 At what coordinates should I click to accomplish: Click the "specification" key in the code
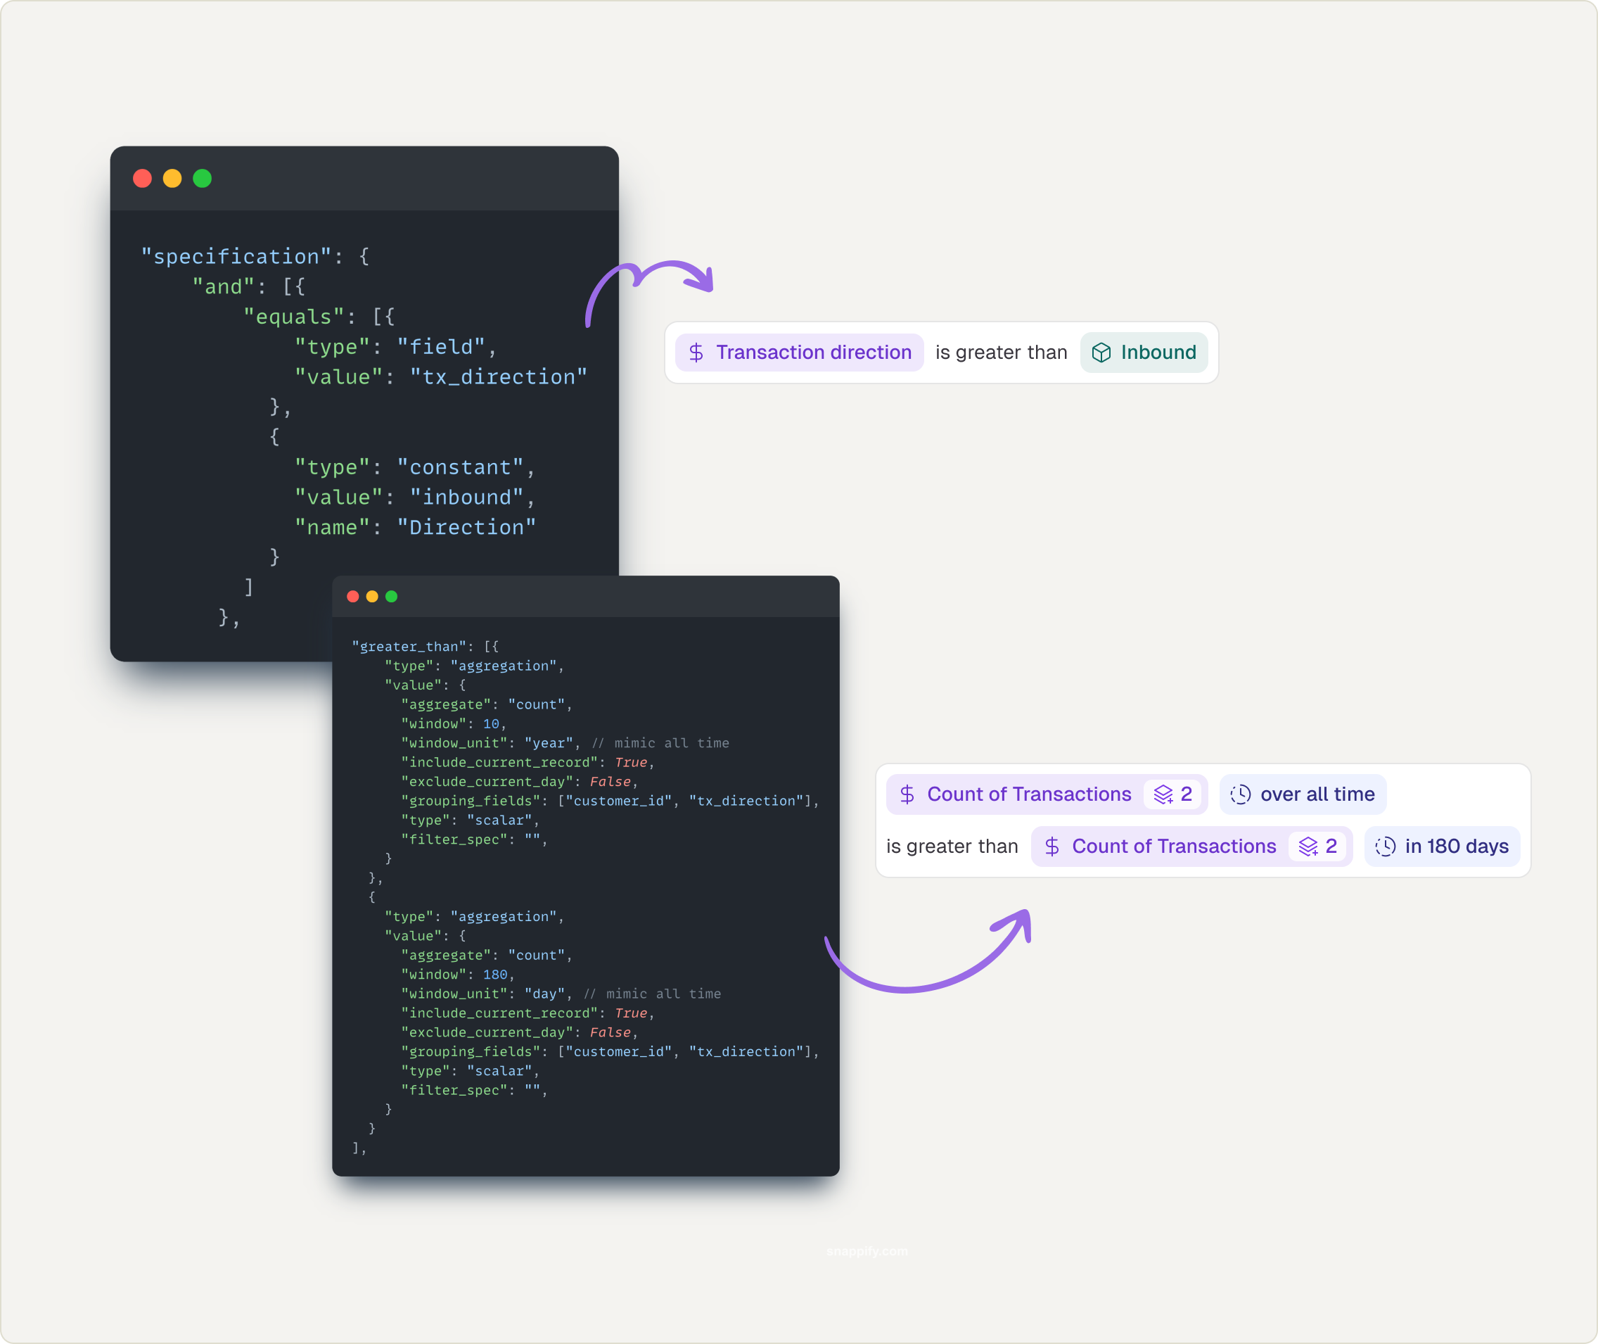[236, 257]
